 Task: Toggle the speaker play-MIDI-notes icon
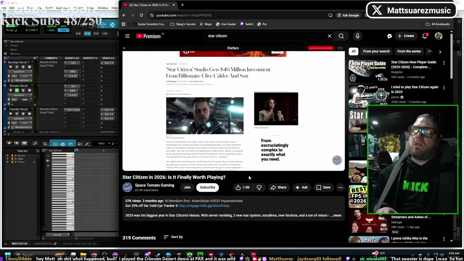click(x=79, y=144)
